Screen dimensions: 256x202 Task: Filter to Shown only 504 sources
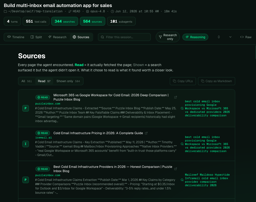pos(68,81)
